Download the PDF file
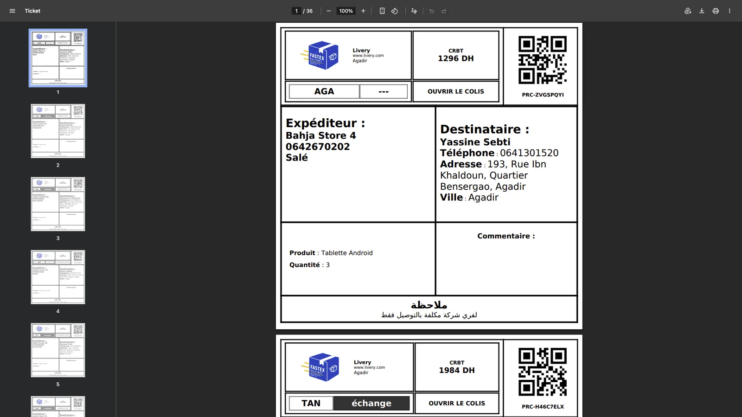Screen dimensions: 742x417 [702, 11]
